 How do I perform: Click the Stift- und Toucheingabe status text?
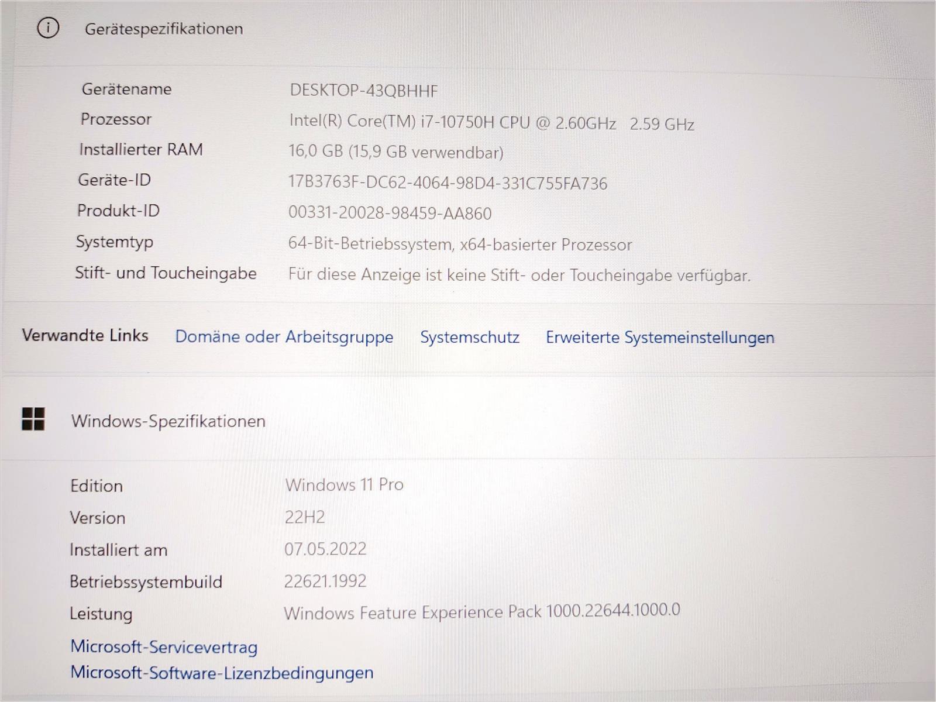[x=519, y=275]
